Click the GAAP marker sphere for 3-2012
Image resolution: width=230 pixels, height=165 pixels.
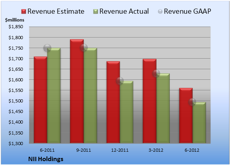coord(156,74)
